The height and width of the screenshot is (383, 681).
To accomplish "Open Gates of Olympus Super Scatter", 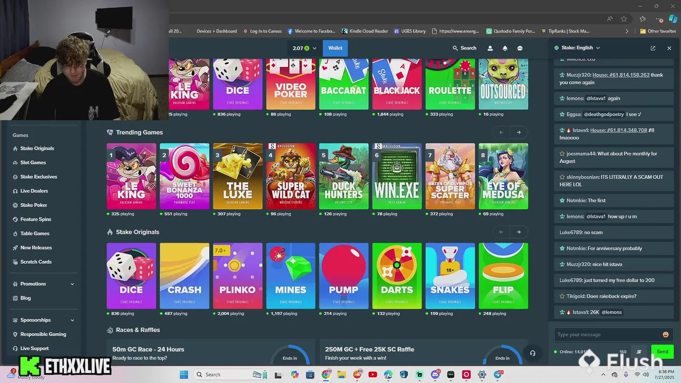I will (450, 176).
